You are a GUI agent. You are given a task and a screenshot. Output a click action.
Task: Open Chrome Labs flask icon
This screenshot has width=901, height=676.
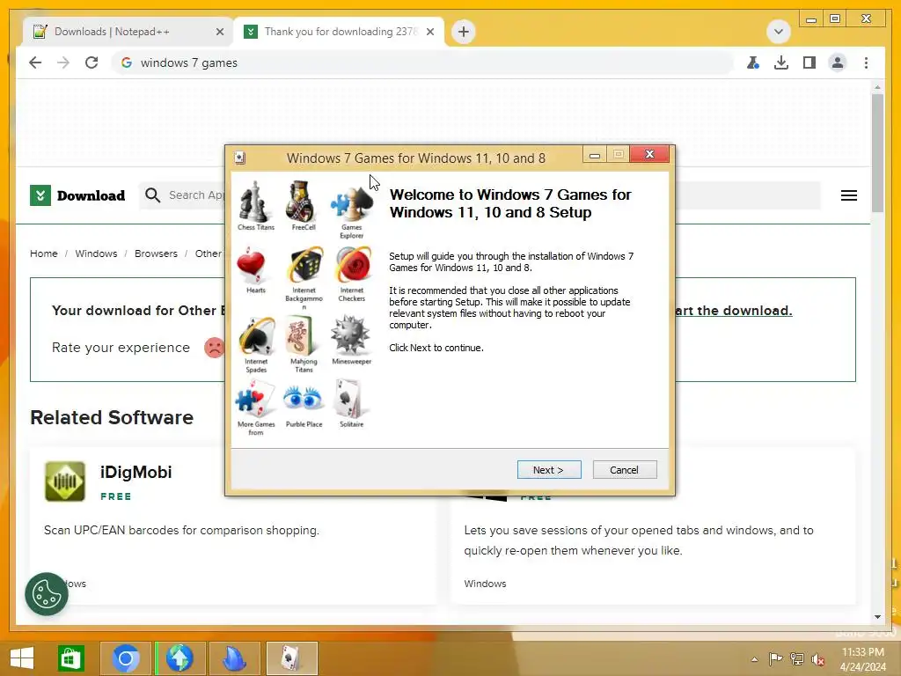tap(753, 62)
